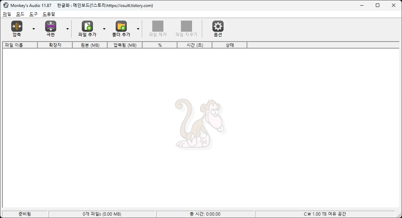Open the dropdown arrow beside 파일 추가
This screenshot has height=218, width=402.
pos(104,29)
